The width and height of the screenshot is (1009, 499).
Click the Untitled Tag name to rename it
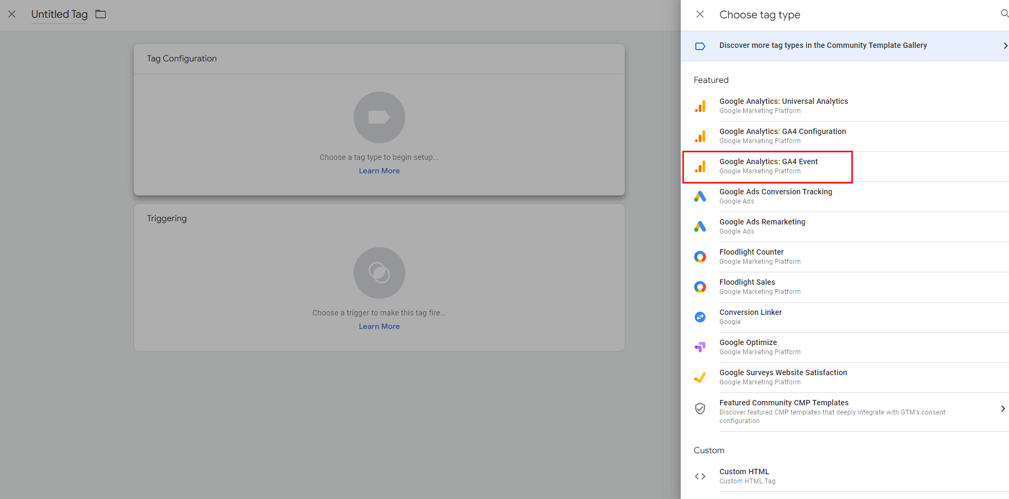(x=59, y=15)
